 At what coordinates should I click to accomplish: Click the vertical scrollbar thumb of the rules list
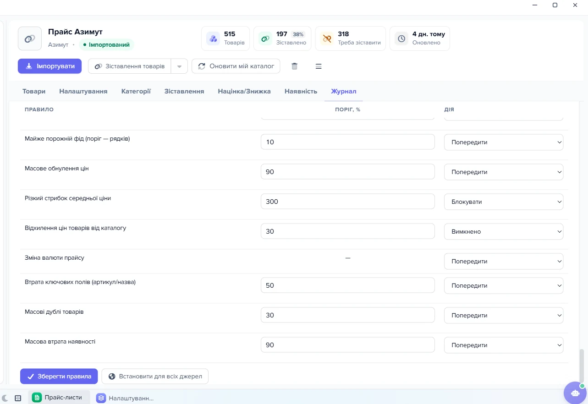pos(582,366)
